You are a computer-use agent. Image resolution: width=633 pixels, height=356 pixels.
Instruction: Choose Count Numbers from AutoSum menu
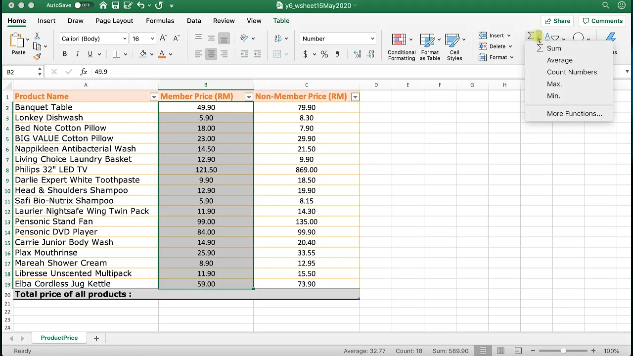coord(569,72)
